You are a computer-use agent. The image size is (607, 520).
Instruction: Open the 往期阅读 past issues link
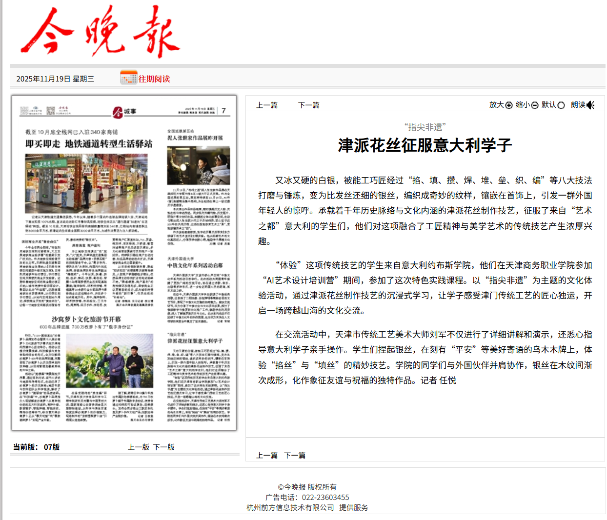click(x=154, y=79)
